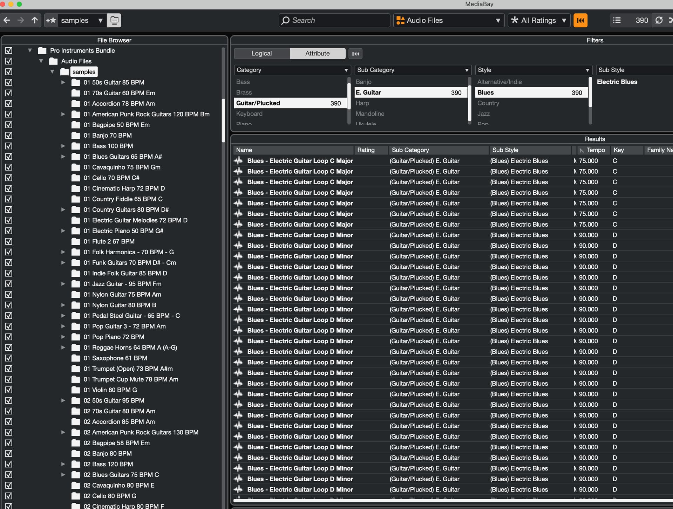
Task: Sort results by Name column header
Action: pyautogui.click(x=294, y=150)
